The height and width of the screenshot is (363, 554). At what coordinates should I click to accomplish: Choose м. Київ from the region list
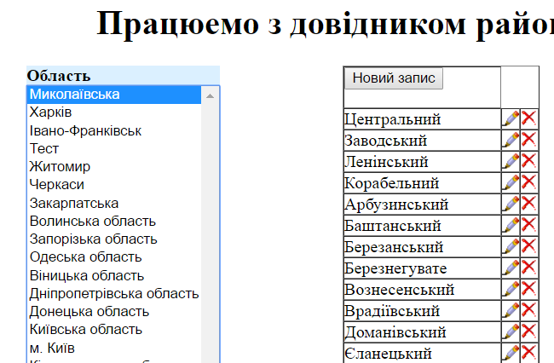(52, 348)
